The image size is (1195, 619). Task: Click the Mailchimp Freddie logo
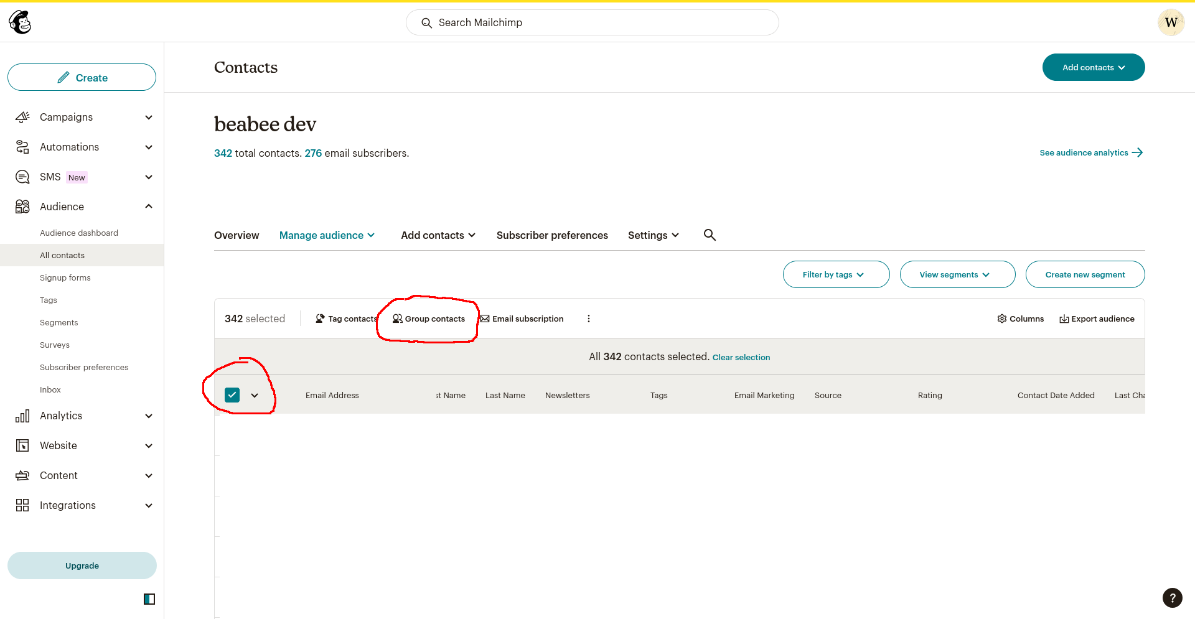(20, 22)
